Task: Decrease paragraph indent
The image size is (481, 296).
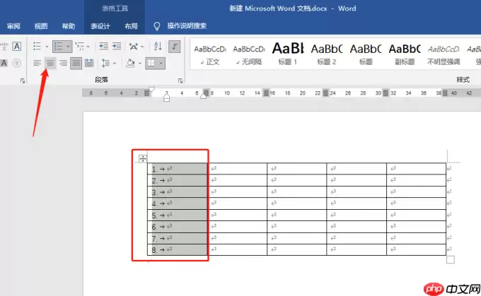Action: pos(103,47)
